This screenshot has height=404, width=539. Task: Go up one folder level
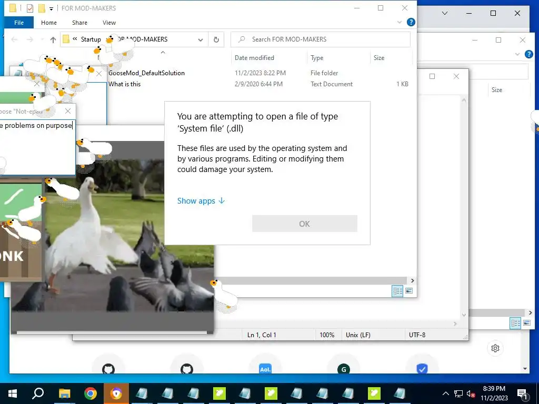(53, 39)
